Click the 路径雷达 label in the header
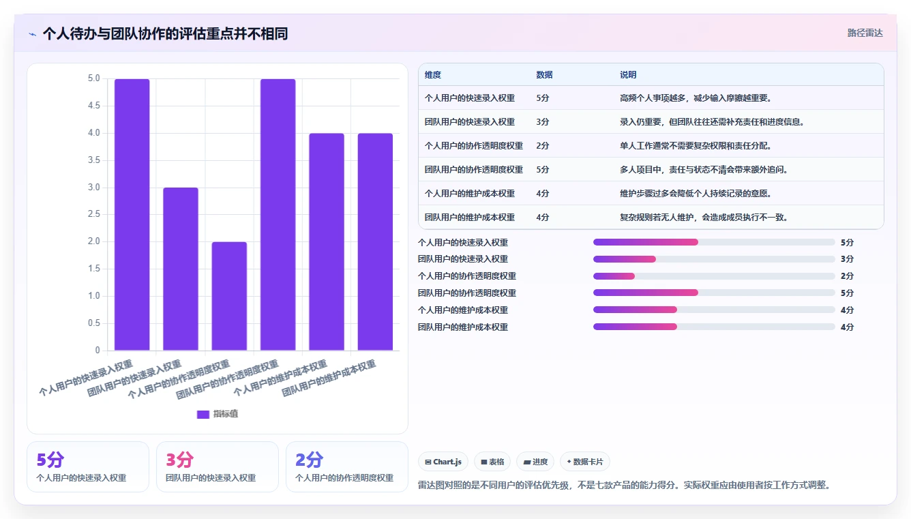Image resolution: width=911 pixels, height=519 pixels. coord(865,33)
